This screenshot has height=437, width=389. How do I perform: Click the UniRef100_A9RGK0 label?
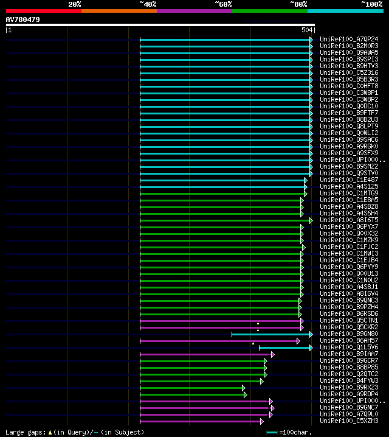[x=349, y=146]
